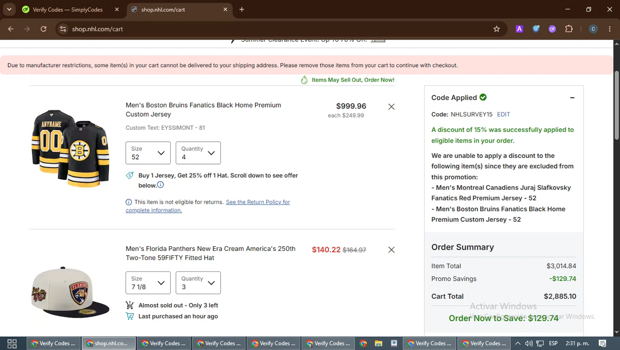The image size is (620, 350).
Task: Click the Item Total amount $3,014.84
Action: pos(561,266)
